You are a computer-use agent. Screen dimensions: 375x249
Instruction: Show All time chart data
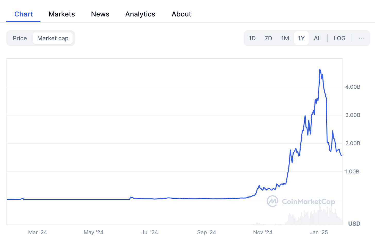[317, 38]
